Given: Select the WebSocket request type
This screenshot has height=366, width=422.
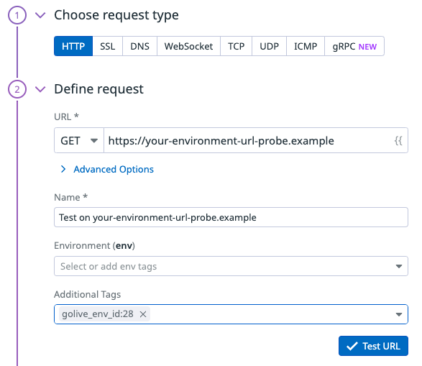Looking at the screenshot, I should click(x=188, y=46).
